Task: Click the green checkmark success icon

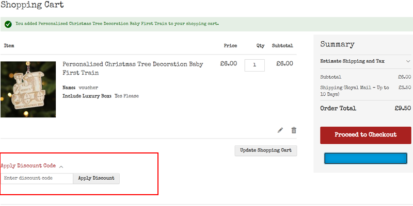Action: (8, 24)
